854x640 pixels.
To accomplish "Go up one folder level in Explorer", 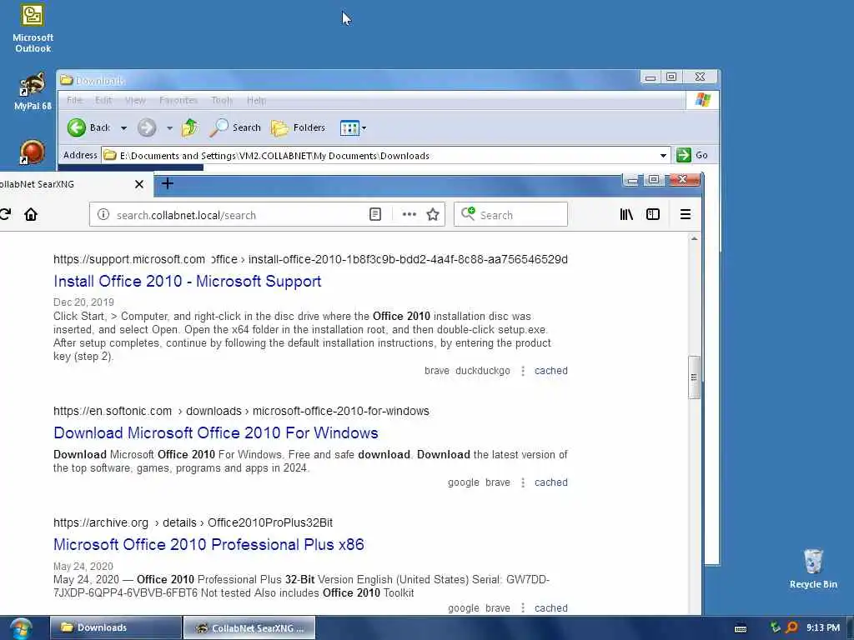I will pos(189,127).
